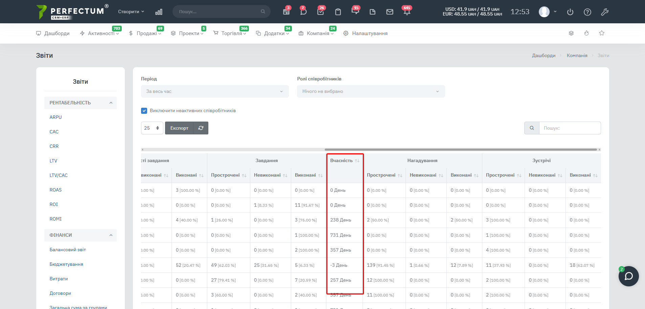
Task: Click the star favorites icon
Action: click(602, 33)
